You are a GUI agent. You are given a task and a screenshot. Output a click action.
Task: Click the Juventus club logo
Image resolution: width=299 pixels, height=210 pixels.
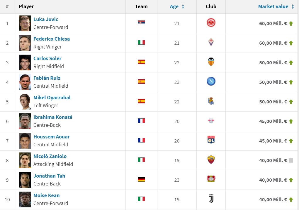pyautogui.click(x=211, y=199)
